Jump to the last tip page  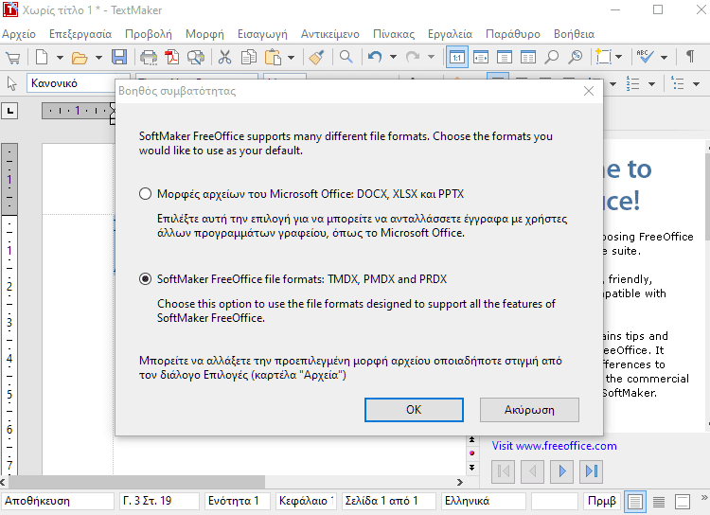tap(592, 471)
